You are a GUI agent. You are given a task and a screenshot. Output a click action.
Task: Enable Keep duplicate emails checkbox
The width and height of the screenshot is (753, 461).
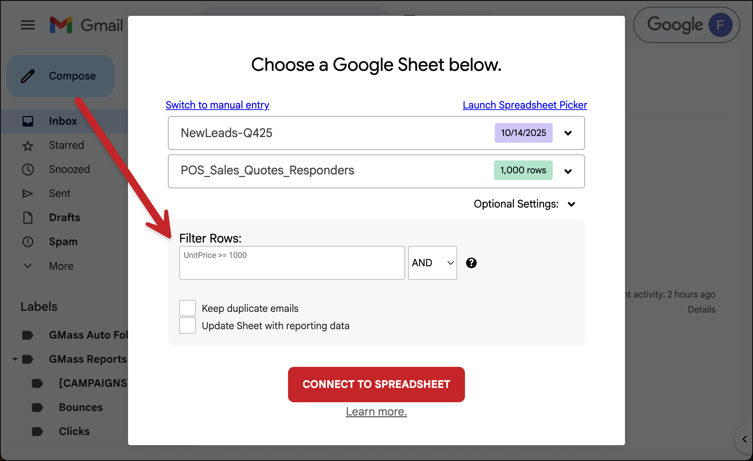point(187,308)
